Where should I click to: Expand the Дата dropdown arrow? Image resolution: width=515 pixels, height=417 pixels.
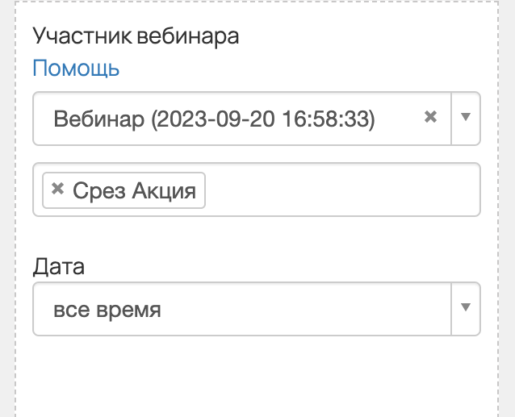pos(465,308)
